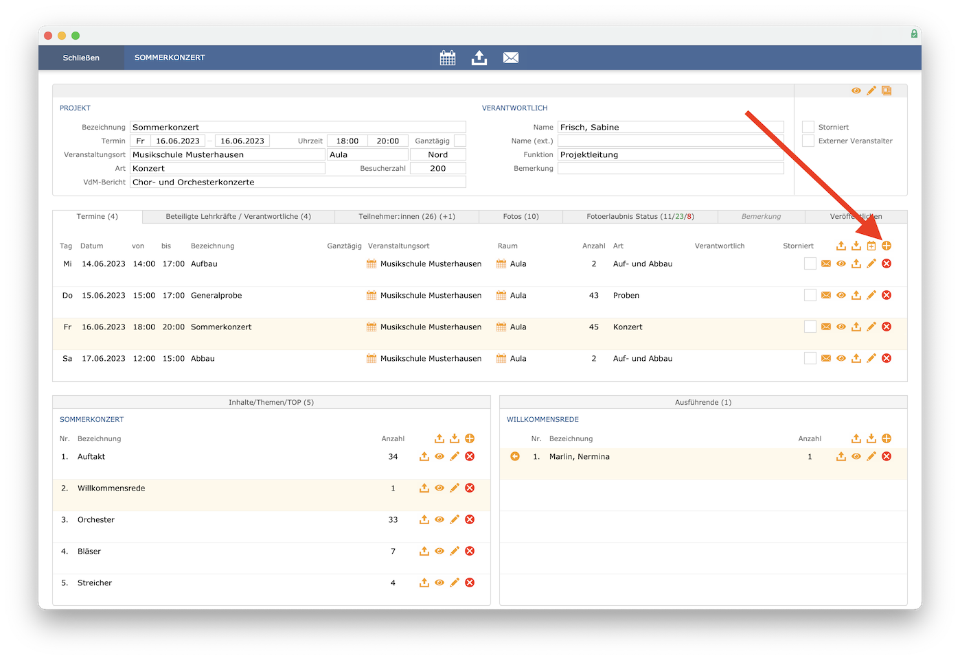The width and height of the screenshot is (960, 660).
Task: Switch to Fotos (10) tab
Action: (521, 217)
